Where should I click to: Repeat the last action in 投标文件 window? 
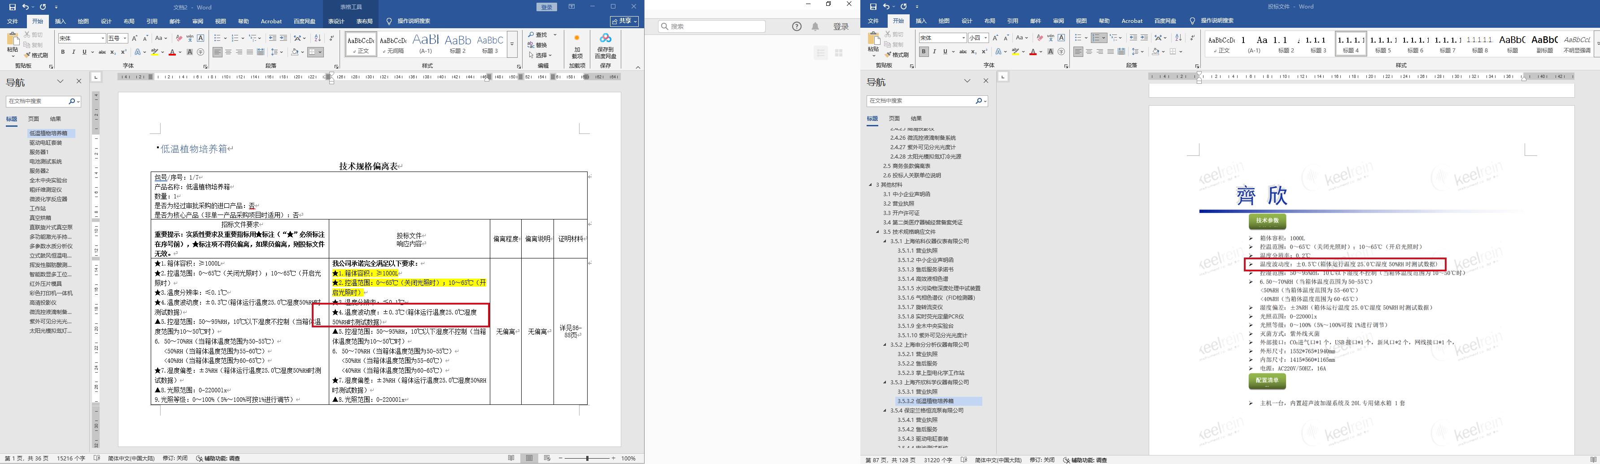(904, 7)
